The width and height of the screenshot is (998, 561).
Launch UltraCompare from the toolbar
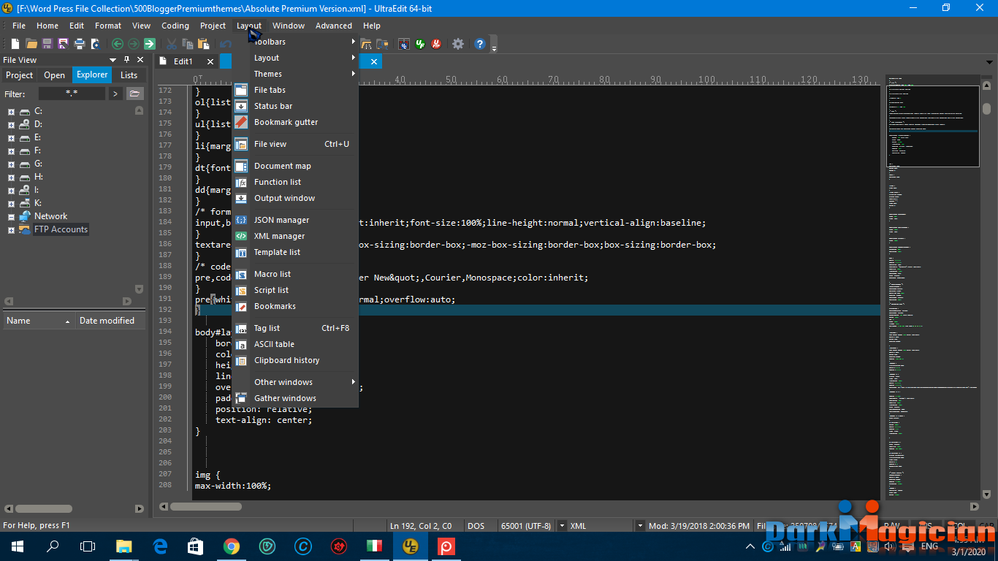[403, 44]
